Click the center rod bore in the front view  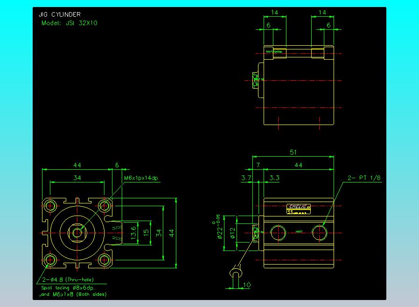[x=77, y=233]
